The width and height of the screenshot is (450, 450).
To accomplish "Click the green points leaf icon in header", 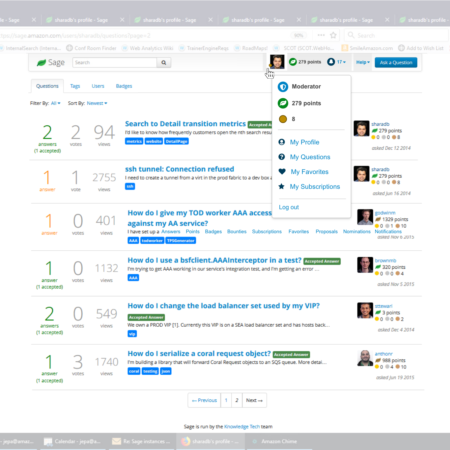I will click(293, 62).
